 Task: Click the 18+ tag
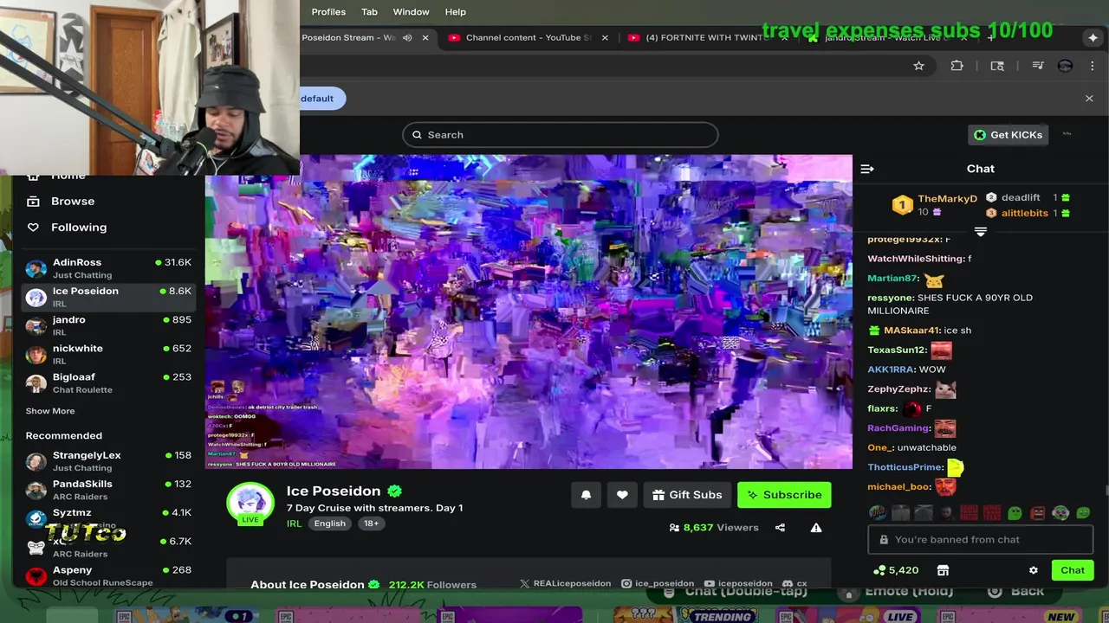pyautogui.click(x=371, y=523)
